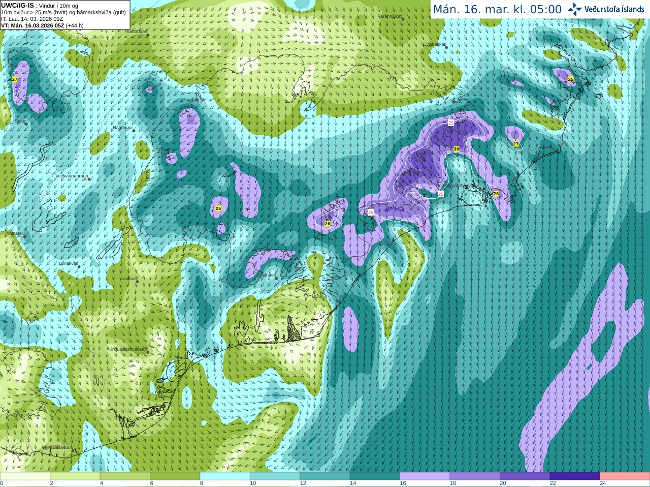Image resolution: width=650 pixels, height=487 pixels.
Task: Click the Mýrdalssandur station label
Action: coord(57,447)
